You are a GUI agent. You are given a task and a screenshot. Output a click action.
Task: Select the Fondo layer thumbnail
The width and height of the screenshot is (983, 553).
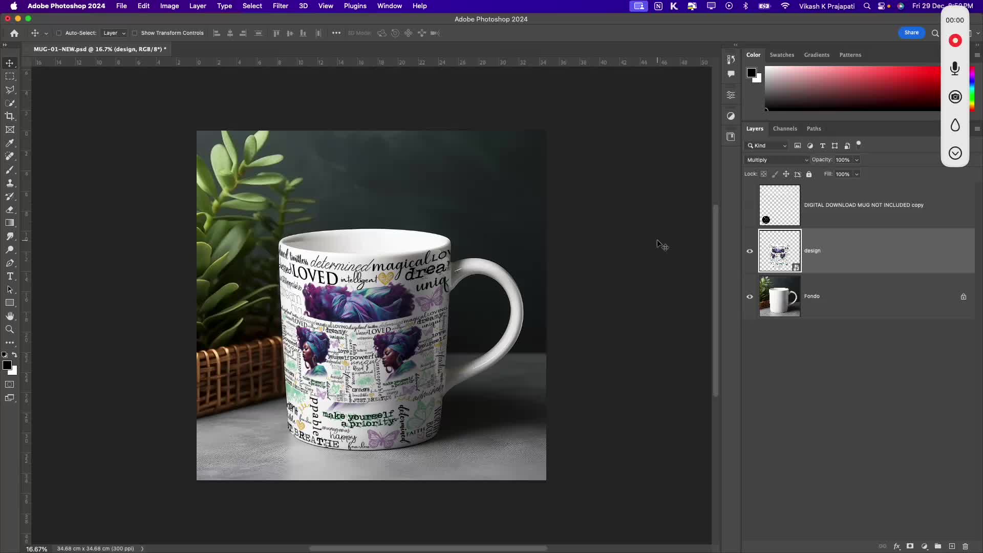point(779,296)
